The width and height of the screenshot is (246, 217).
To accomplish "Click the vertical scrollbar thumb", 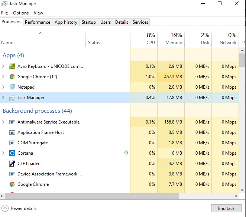I will (242, 60).
